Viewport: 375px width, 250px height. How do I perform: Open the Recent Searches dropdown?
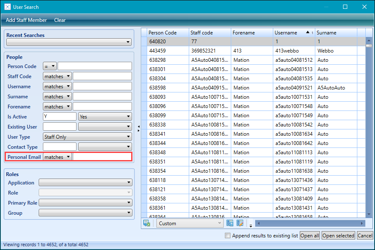click(x=69, y=42)
